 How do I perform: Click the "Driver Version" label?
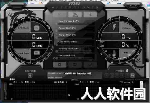click(55, 77)
